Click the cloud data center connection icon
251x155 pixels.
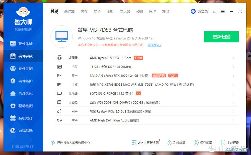(53, 143)
